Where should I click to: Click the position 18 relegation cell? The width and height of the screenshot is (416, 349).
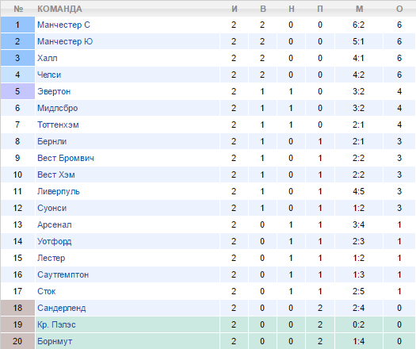[17, 308]
